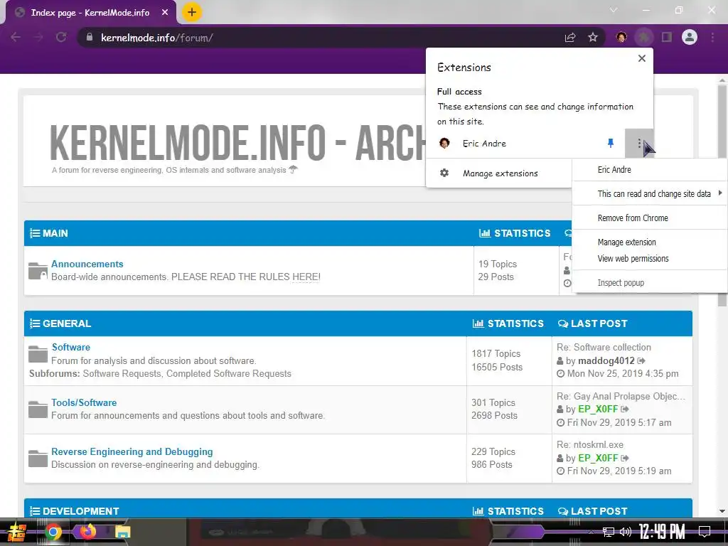The width and height of the screenshot is (728, 546).
Task: Open the Chrome three-dot main menu
Action: 712,37
